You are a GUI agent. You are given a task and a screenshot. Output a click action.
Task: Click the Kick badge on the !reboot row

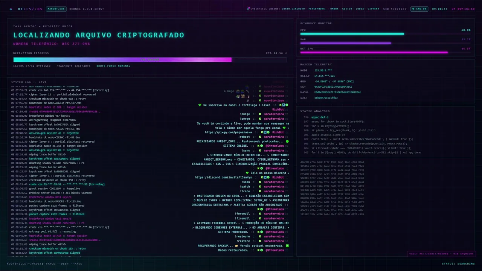260,137
